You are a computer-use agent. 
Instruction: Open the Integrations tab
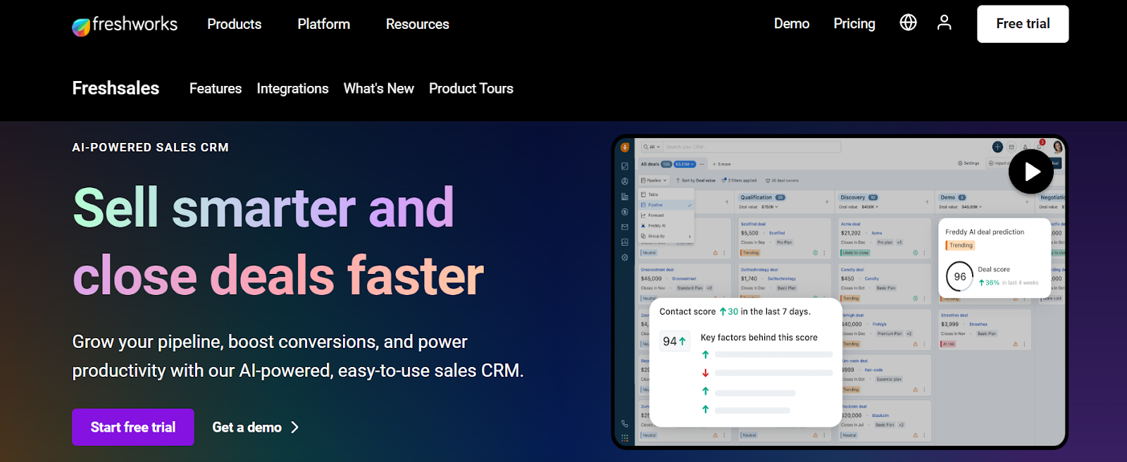(x=292, y=89)
